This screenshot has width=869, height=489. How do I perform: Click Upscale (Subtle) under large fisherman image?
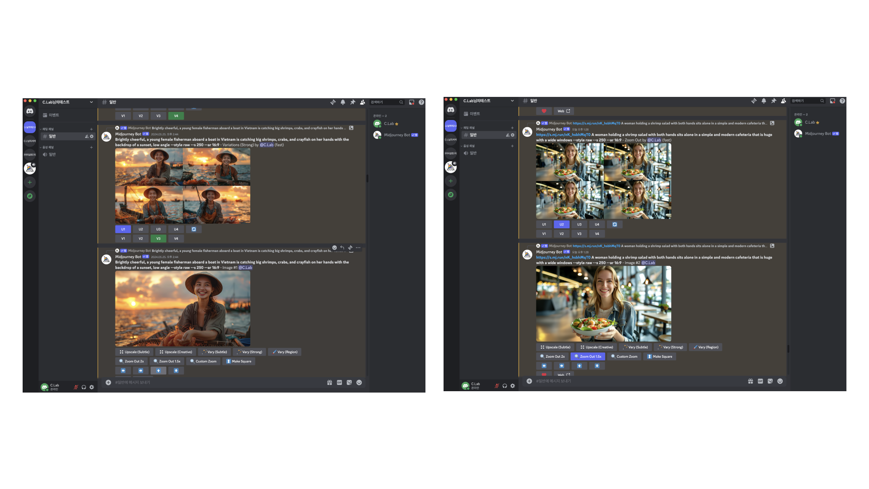click(134, 352)
